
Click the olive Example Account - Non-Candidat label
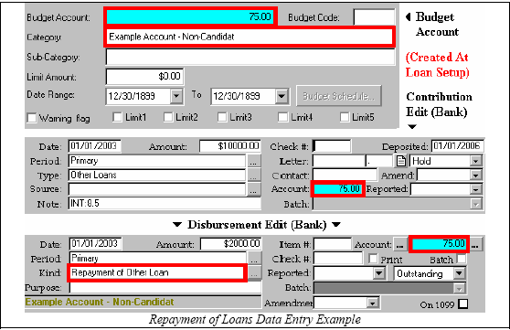100,302
